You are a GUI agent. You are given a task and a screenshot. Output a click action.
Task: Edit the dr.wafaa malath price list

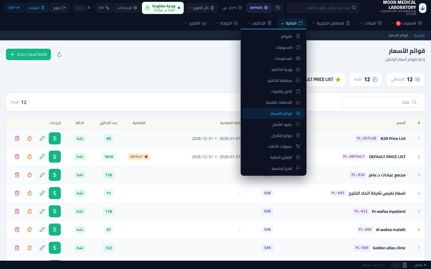click(42, 230)
